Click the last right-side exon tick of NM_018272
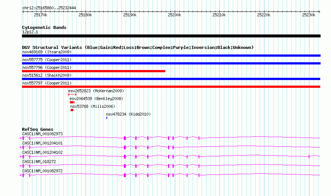The image size is (331, 196). (x=199, y=166)
